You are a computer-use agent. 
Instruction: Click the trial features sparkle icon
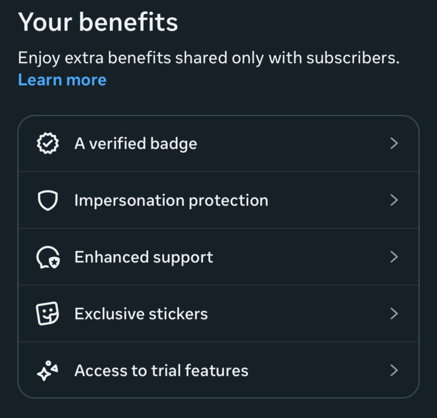click(48, 371)
